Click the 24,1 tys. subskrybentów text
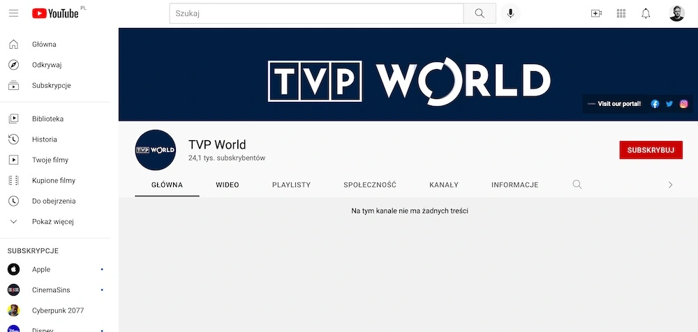Image resolution: width=698 pixels, height=332 pixels. pos(227,158)
